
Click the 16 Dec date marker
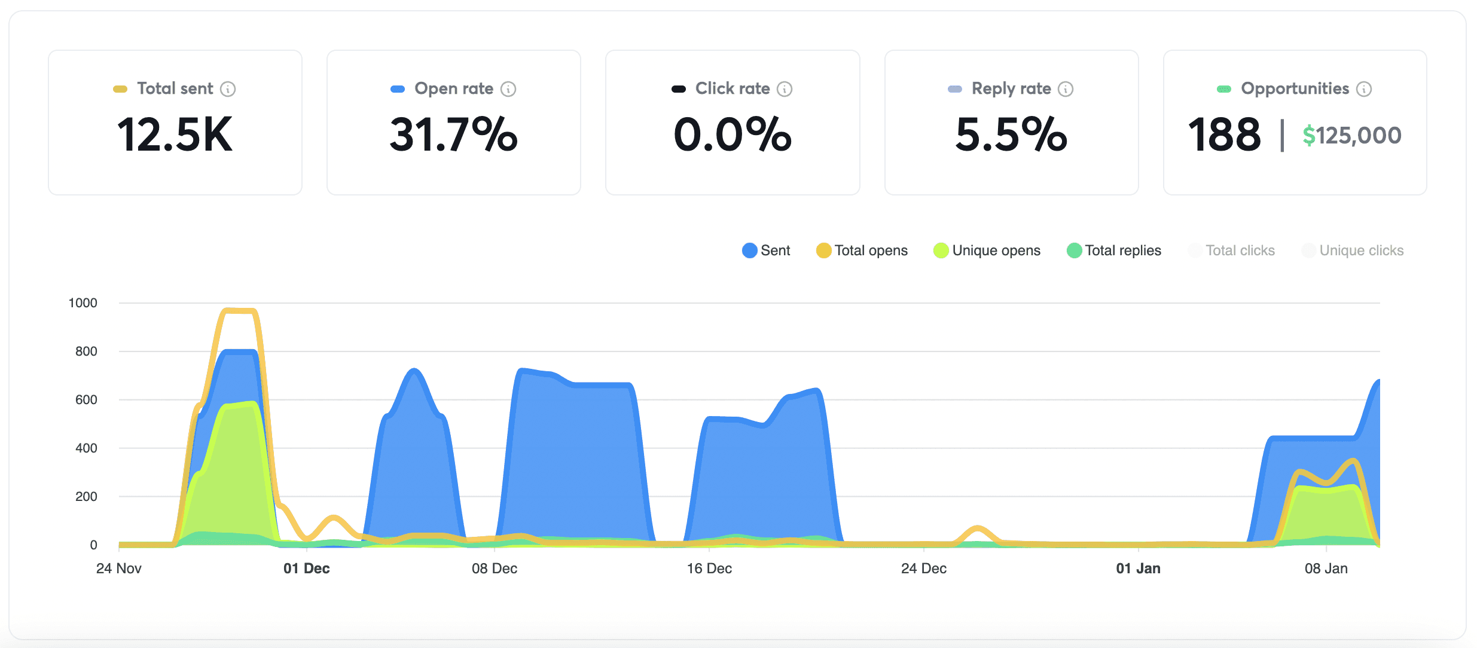(709, 568)
